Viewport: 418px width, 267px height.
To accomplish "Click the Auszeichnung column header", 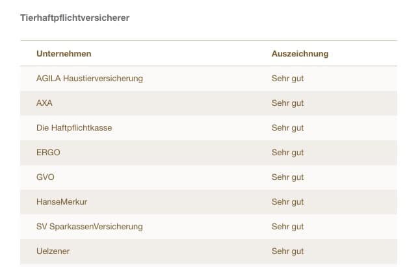I will click(300, 53).
